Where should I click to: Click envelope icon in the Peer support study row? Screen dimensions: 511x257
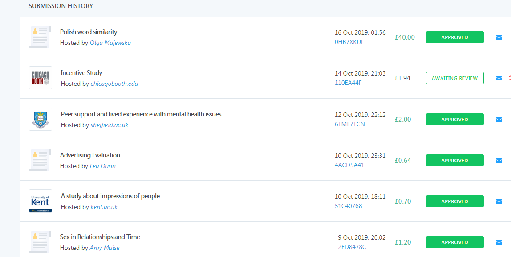point(499,119)
